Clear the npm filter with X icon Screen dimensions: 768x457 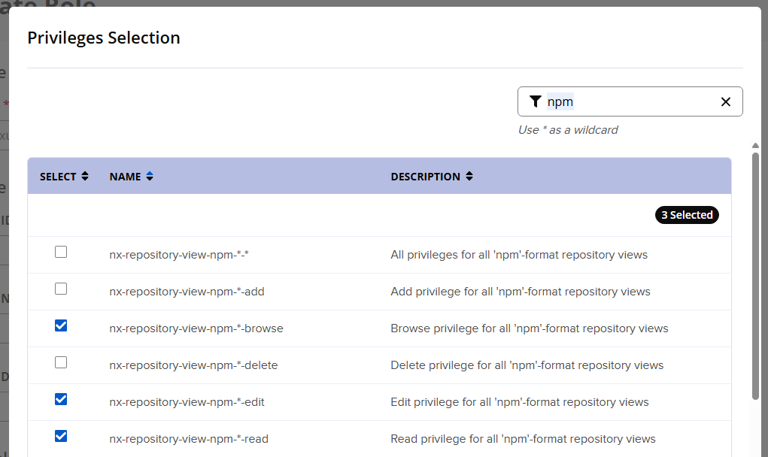point(725,102)
